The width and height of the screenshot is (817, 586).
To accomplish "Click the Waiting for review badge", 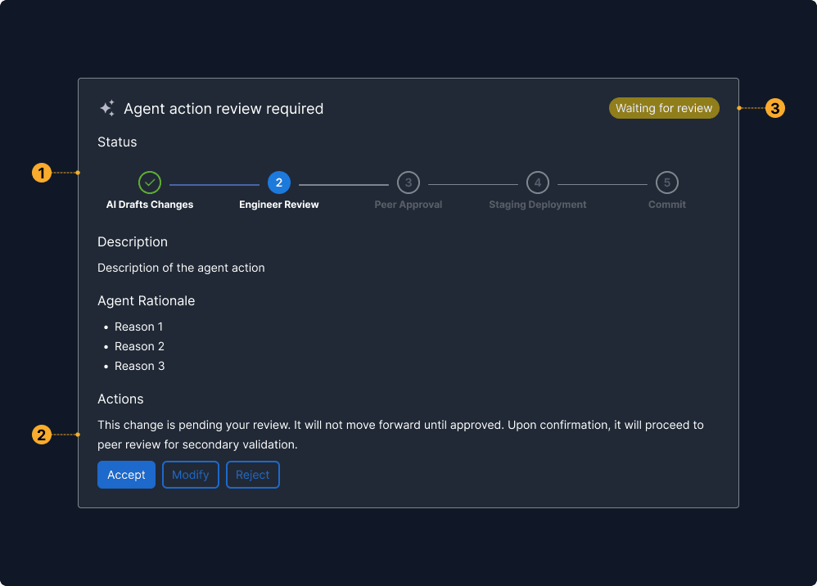I will 664,108.
